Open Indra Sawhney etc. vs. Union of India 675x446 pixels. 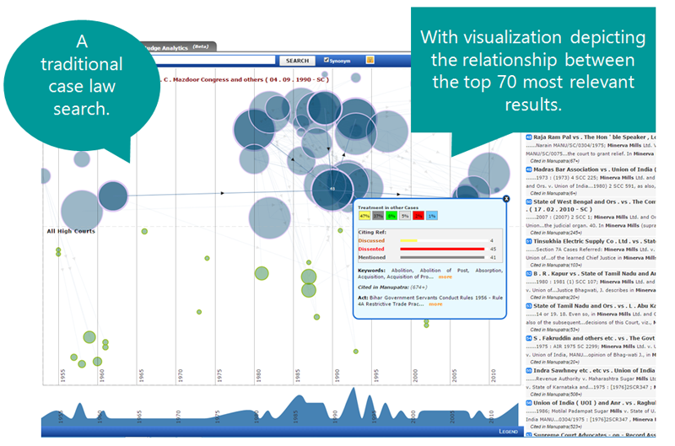[595, 370]
